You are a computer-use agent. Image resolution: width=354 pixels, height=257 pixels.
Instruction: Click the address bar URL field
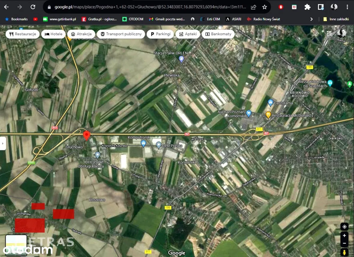[x=147, y=7]
